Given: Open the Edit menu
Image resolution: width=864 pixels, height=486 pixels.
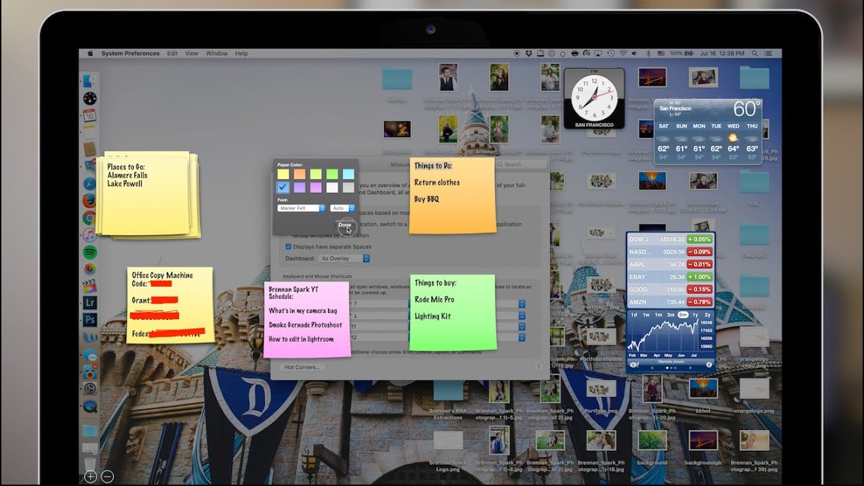Looking at the screenshot, I should pyautogui.click(x=172, y=53).
